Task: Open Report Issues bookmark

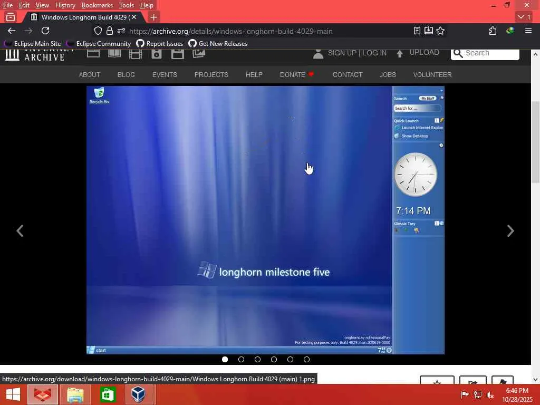Action: pyautogui.click(x=160, y=44)
